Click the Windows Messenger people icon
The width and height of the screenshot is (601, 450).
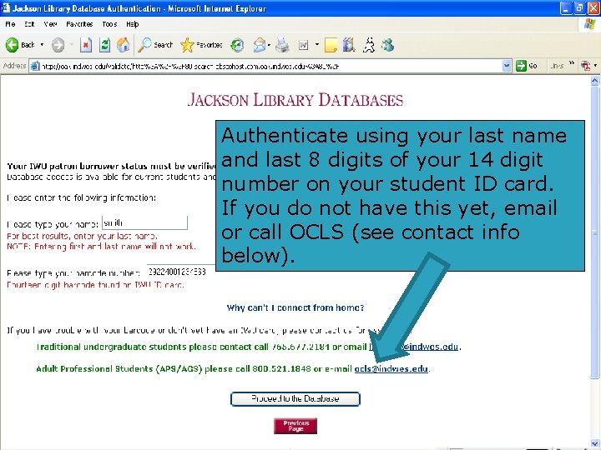[x=387, y=45]
